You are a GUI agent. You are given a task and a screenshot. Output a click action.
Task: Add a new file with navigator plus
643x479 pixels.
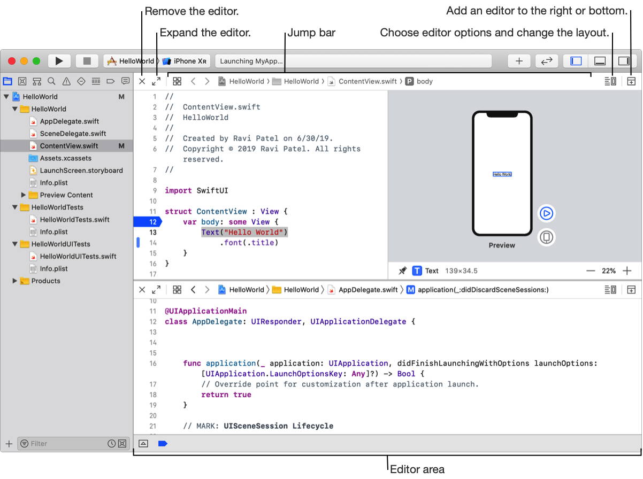click(9, 444)
